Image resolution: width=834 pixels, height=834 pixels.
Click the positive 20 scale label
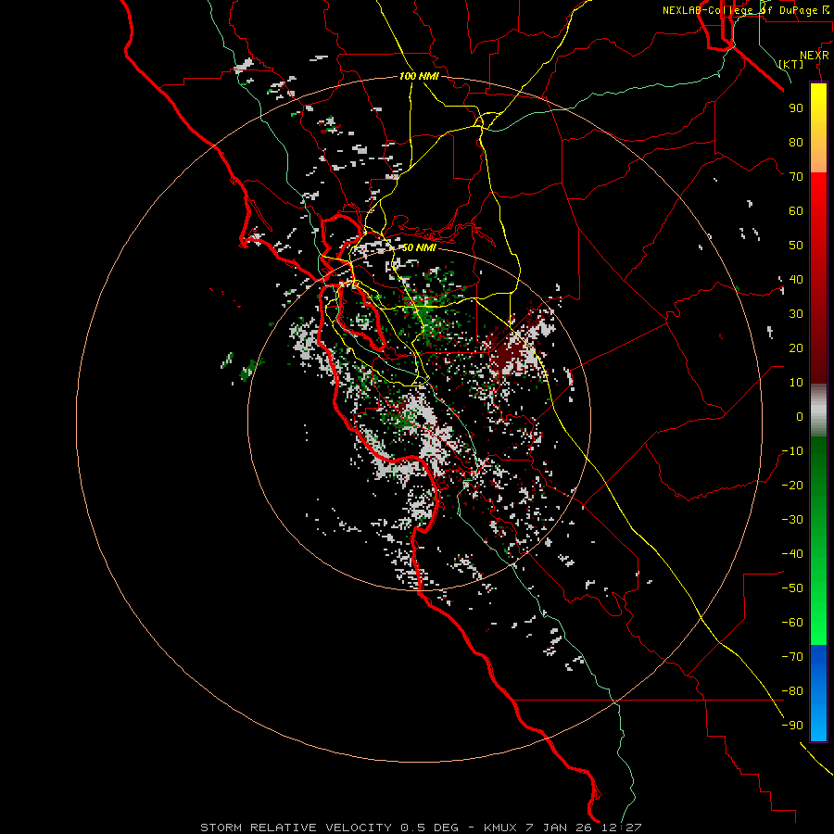[796, 348]
